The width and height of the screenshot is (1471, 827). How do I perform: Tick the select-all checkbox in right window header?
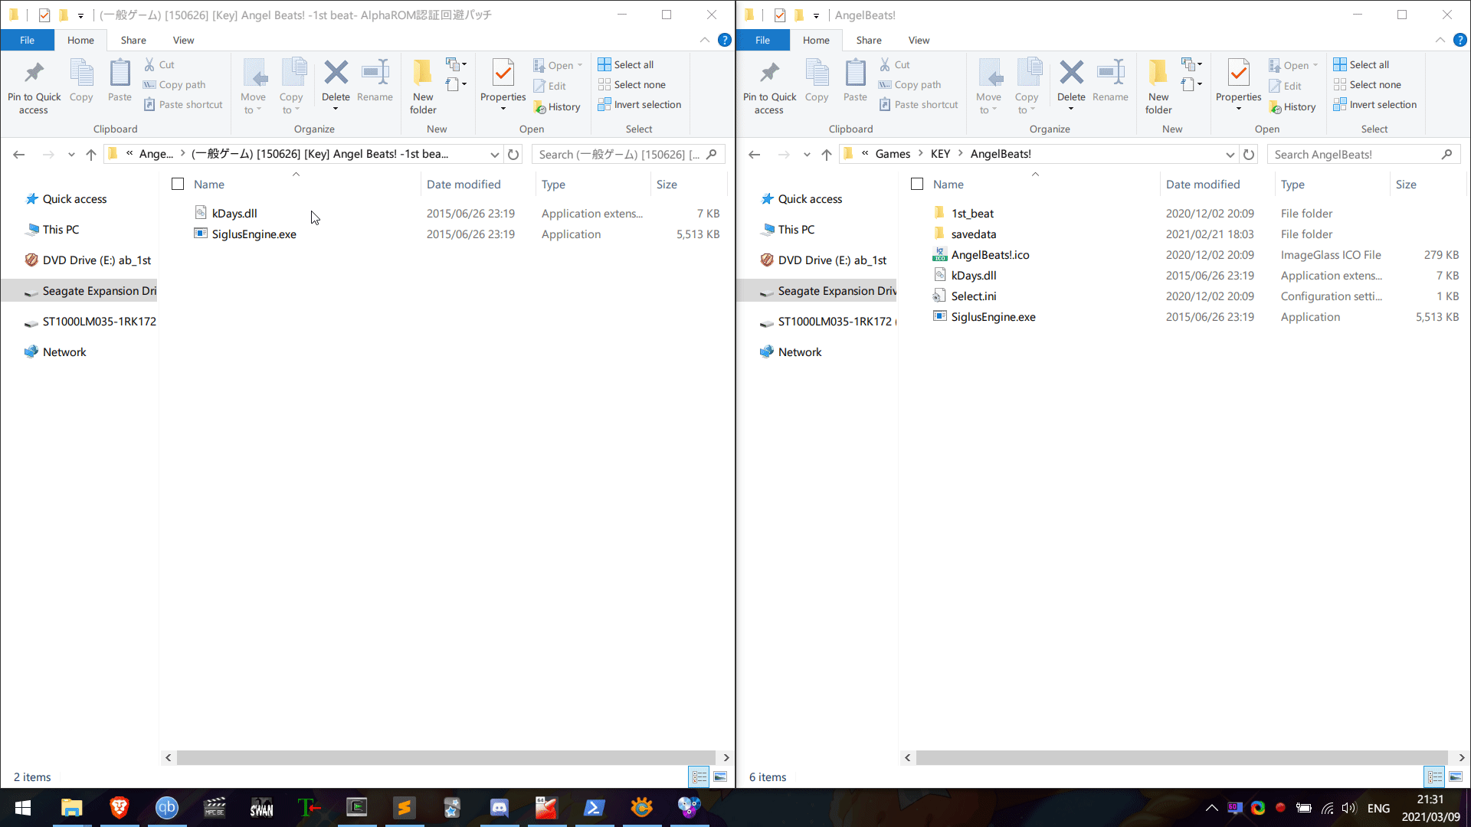(x=917, y=185)
